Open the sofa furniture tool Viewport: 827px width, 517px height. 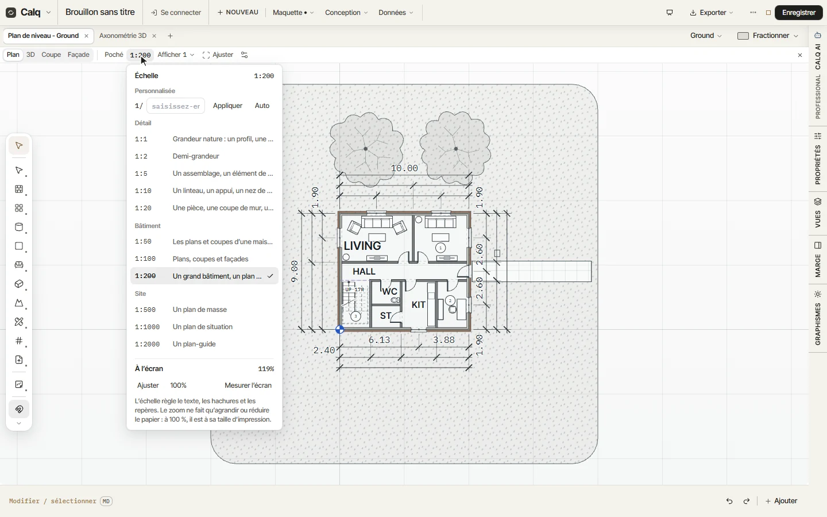click(x=19, y=265)
